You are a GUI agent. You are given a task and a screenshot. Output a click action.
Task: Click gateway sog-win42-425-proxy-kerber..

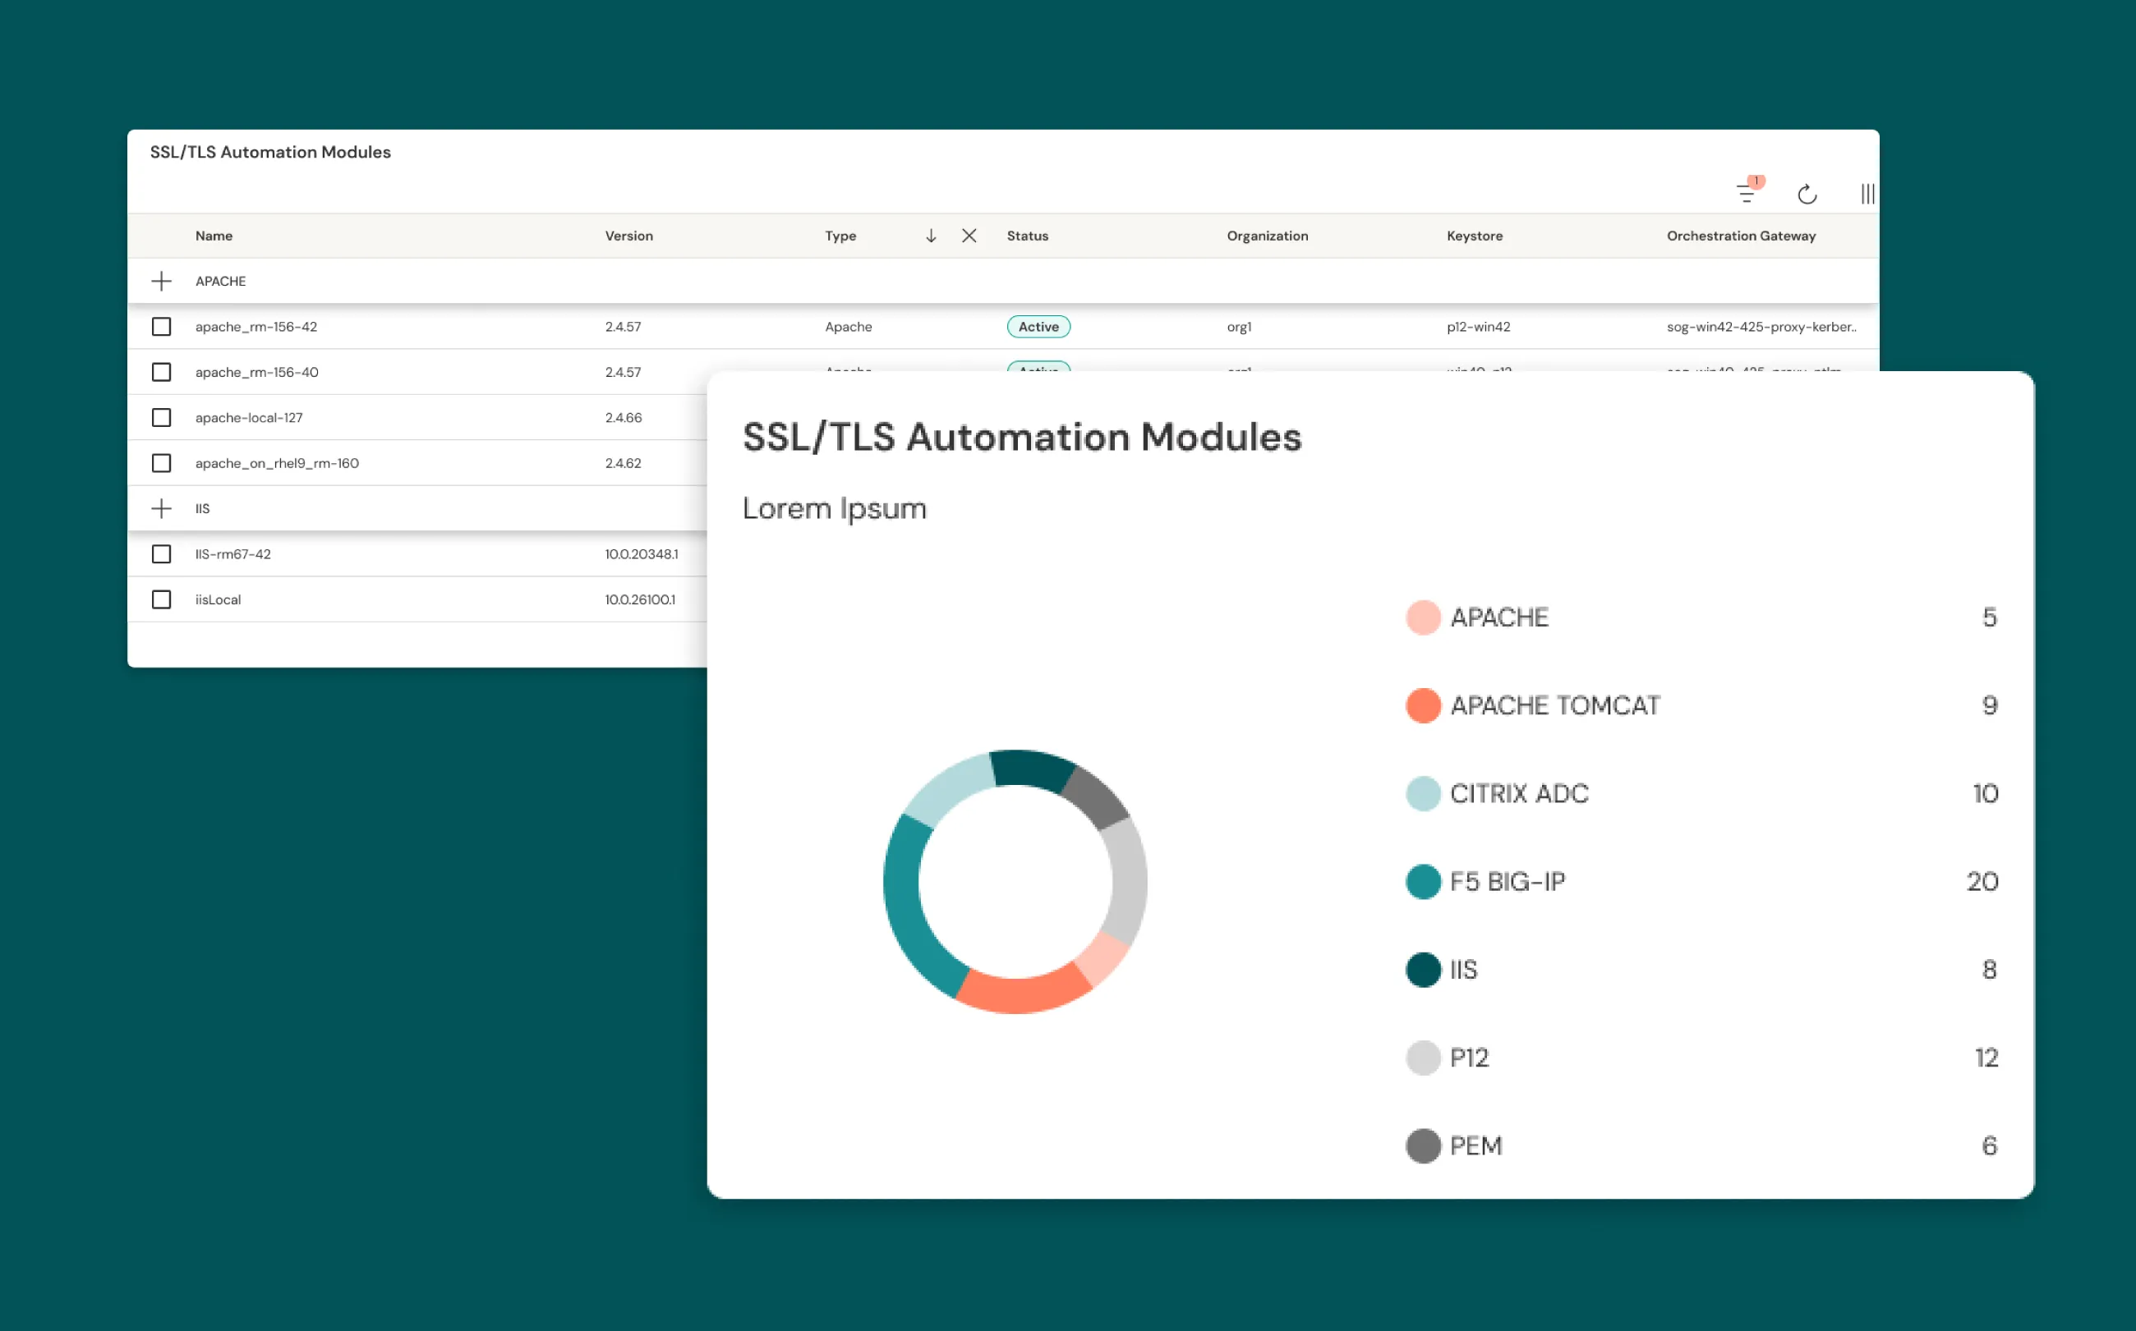coord(1761,327)
